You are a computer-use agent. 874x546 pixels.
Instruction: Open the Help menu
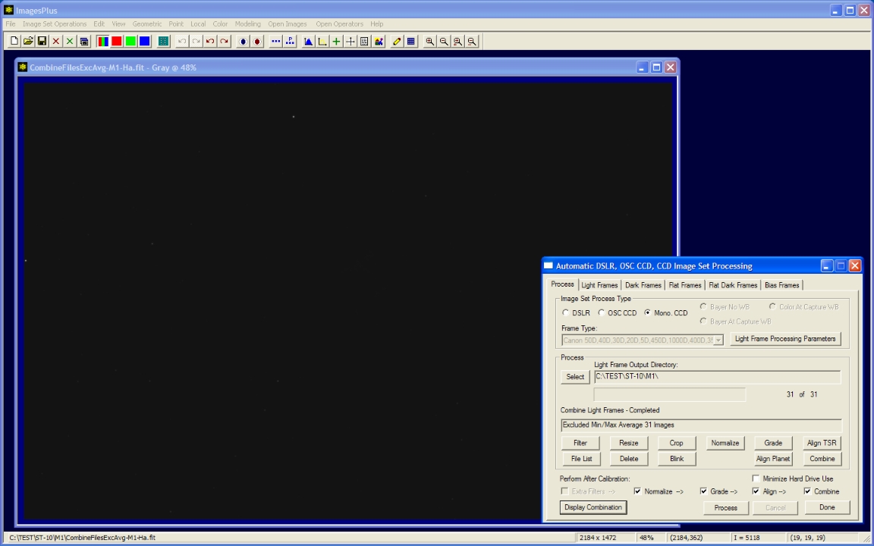(x=377, y=24)
